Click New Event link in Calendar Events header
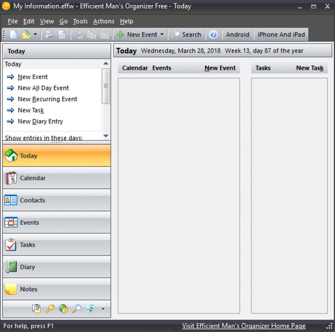The height and width of the screenshot is (332, 335). (220, 68)
